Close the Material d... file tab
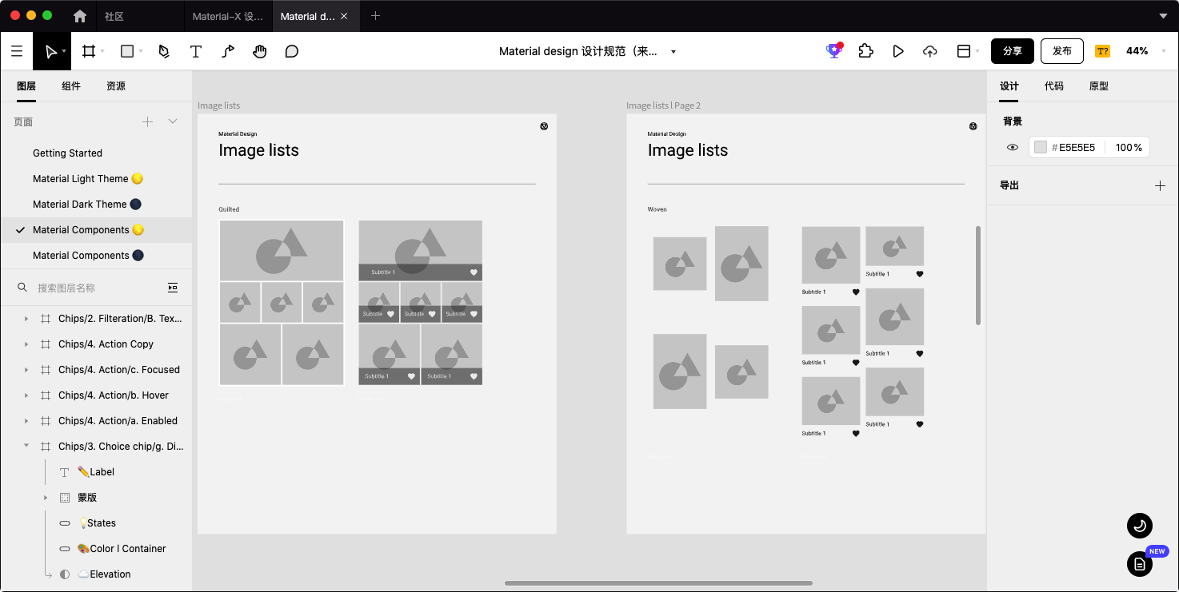The width and height of the screenshot is (1179, 592). [344, 16]
